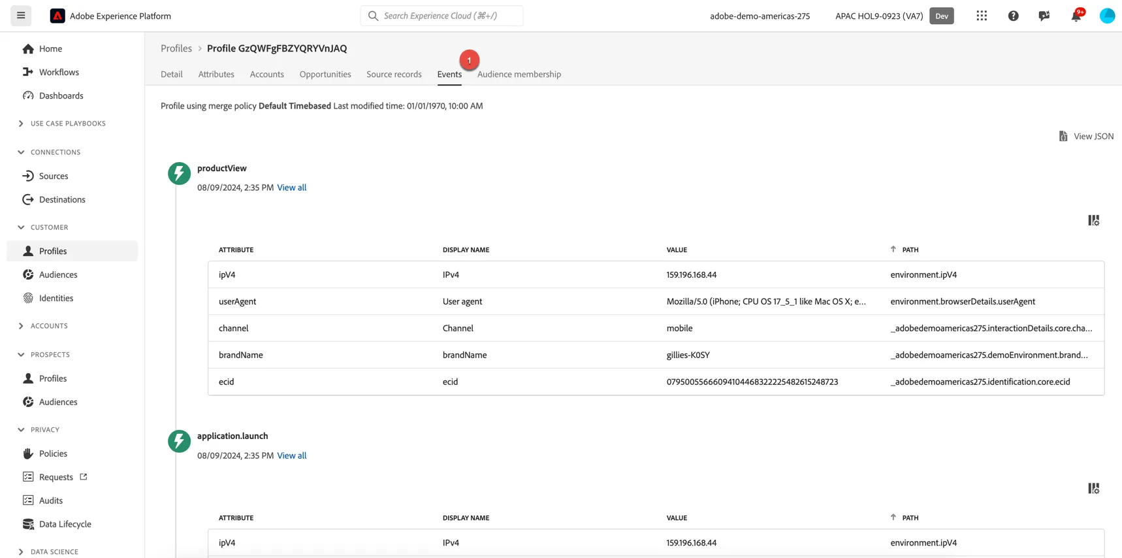Click the productView event lightning icon
This screenshot has width=1122, height=558.
[x=179, y=173]
